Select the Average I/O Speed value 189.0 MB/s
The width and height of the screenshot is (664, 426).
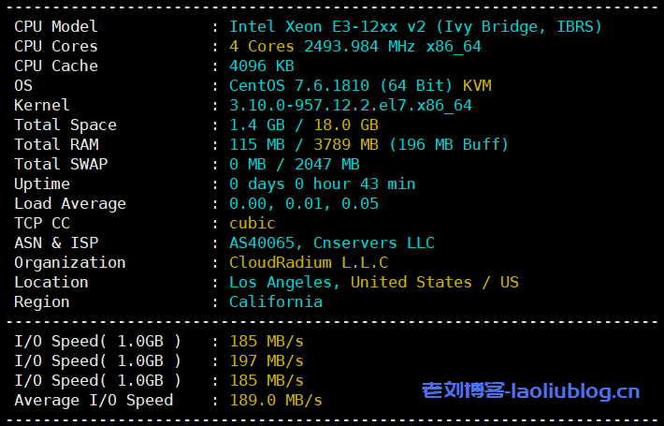(x=276, y=401)
